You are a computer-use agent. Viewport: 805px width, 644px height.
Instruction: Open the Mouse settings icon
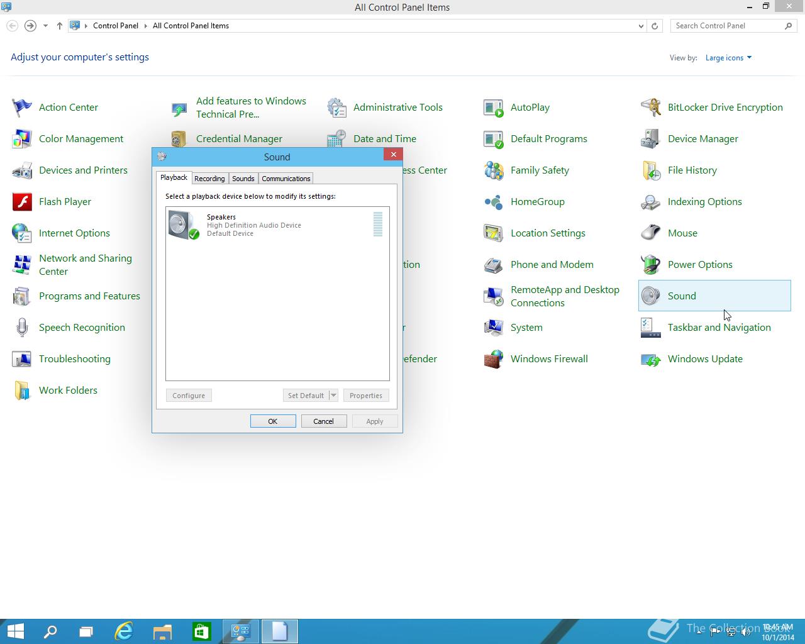(x=651, y=233)
